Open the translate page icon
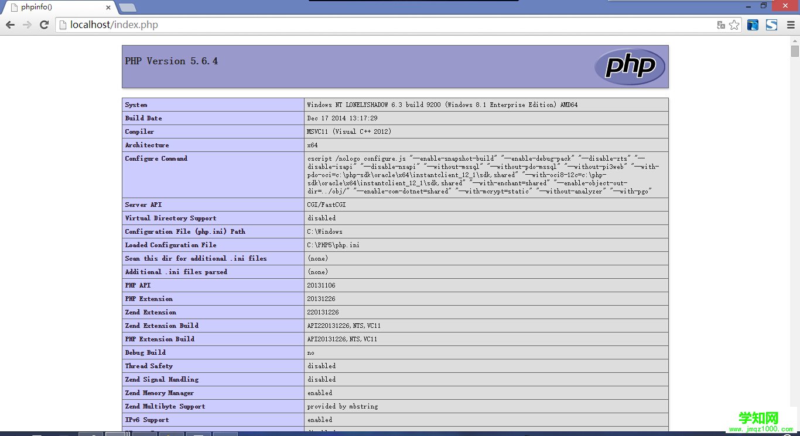 [721, 25]
